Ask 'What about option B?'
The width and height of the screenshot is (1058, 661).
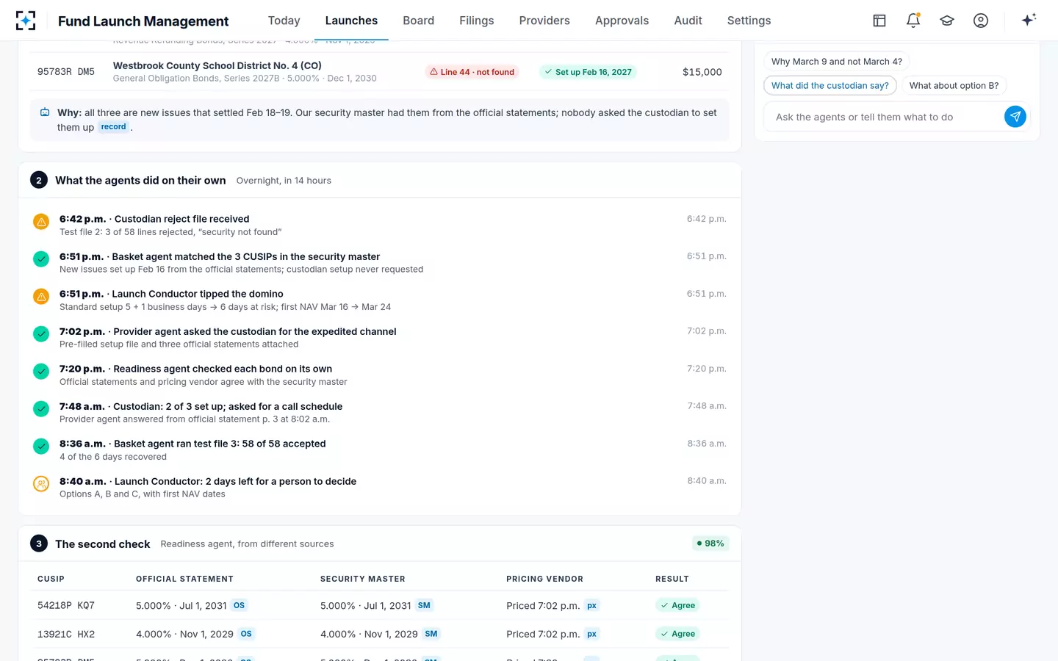point(954,86)
